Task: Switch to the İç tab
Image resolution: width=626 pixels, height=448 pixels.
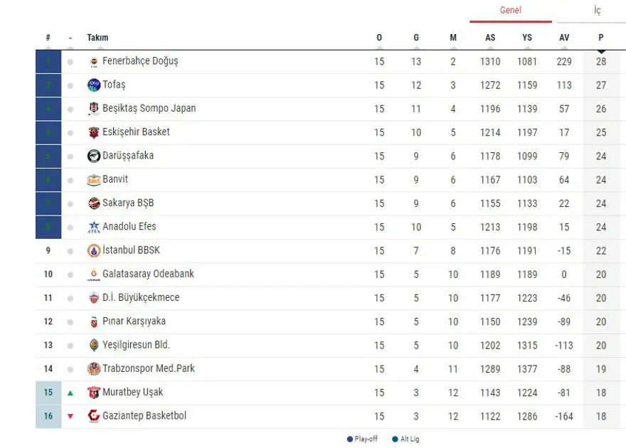Action: (x=598, y=11)
